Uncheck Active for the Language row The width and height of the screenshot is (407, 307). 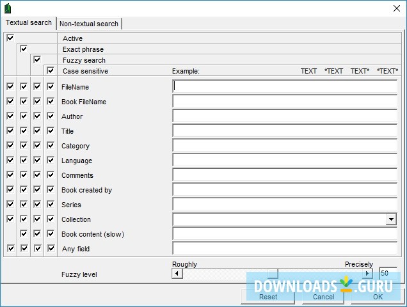[x=10, y=160]
